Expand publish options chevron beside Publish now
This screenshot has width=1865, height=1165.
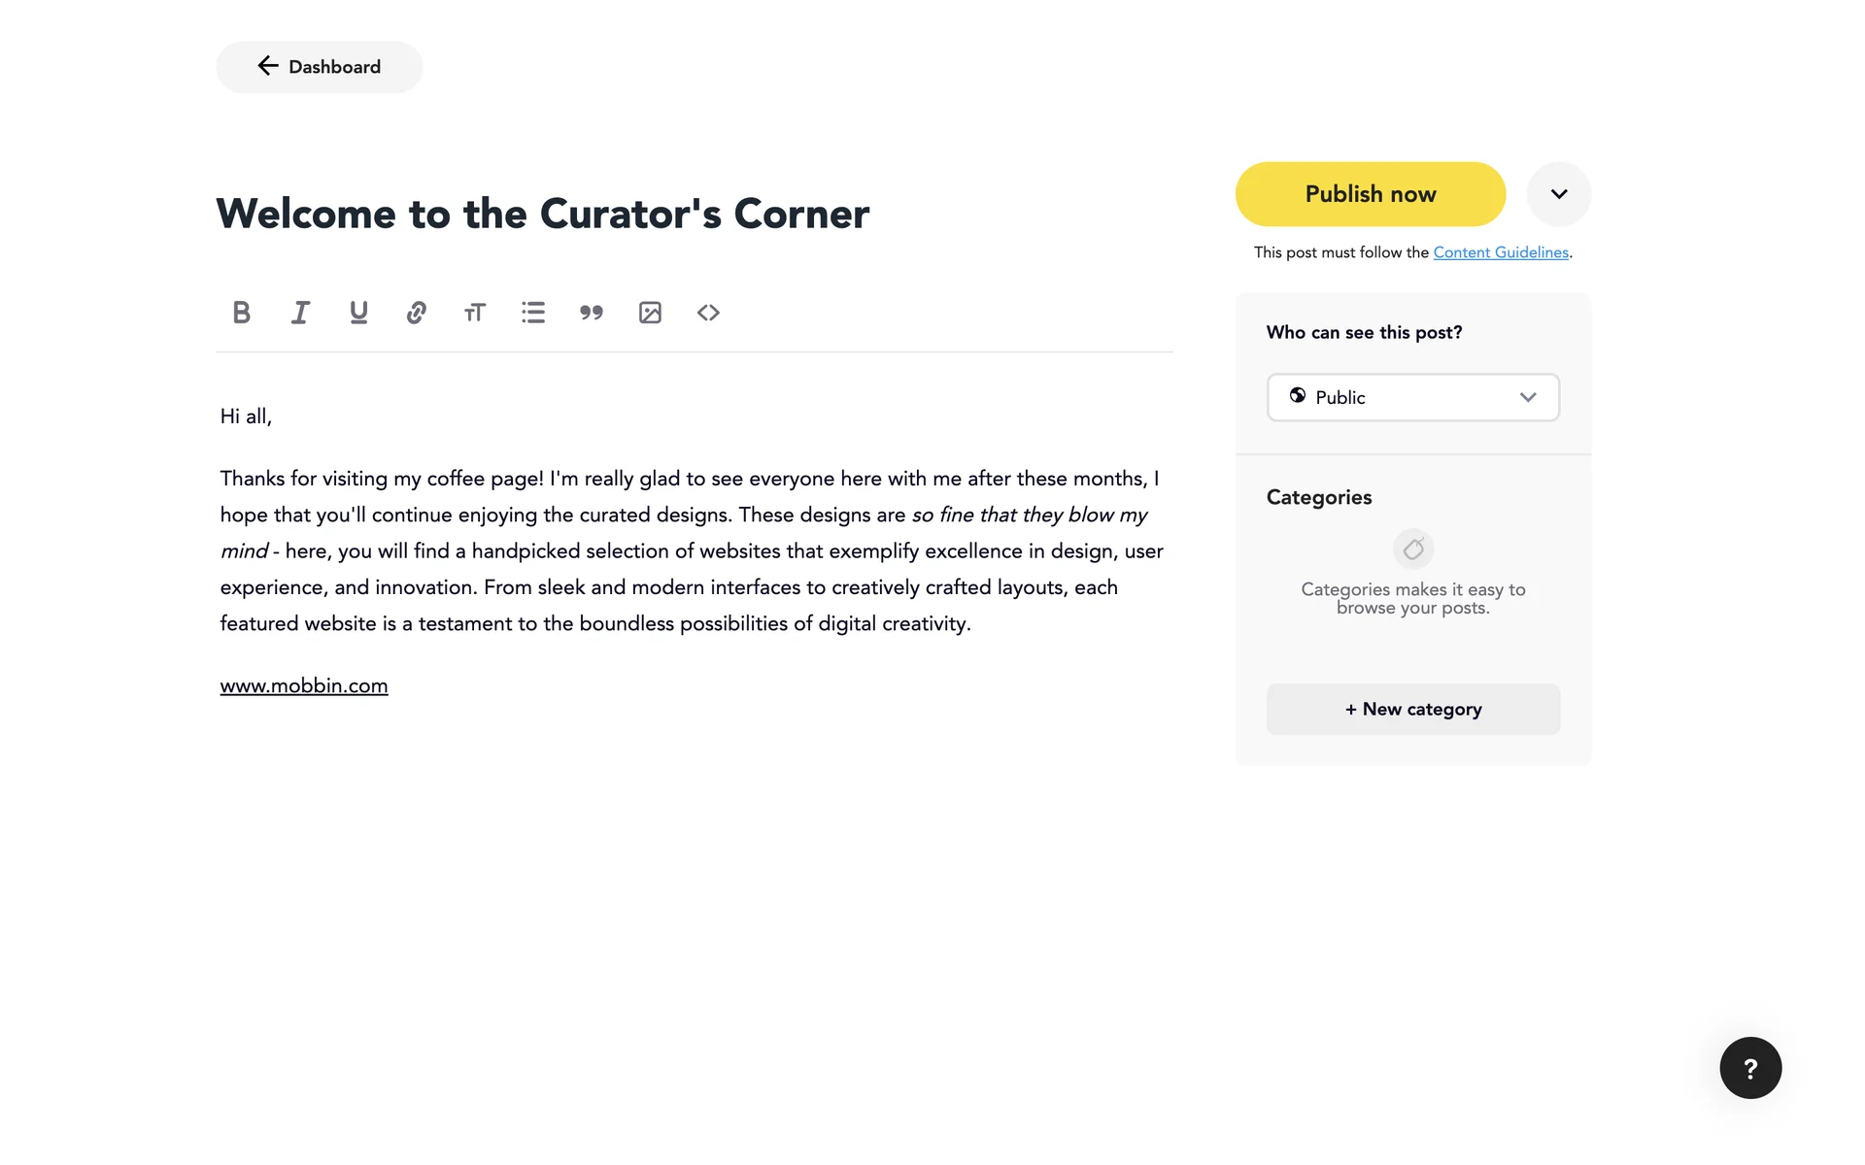coord(1559,194)
